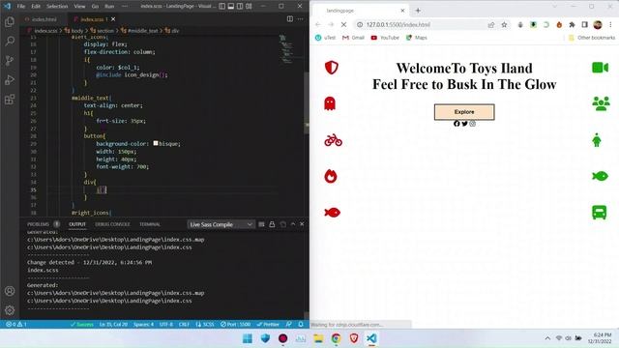This screenshot has height=348, width=619.
Task: Open the Chrome tab search chevron
Action: tap(554, 7)
